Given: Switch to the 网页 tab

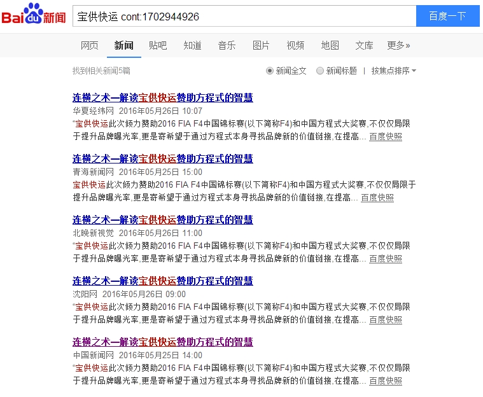Looking at the screenshot, I should [x=90, y=45].
